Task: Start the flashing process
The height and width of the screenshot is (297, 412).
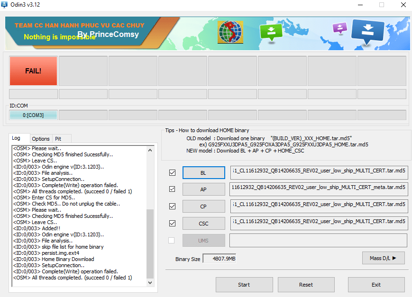Action: [x=244, y=285]
